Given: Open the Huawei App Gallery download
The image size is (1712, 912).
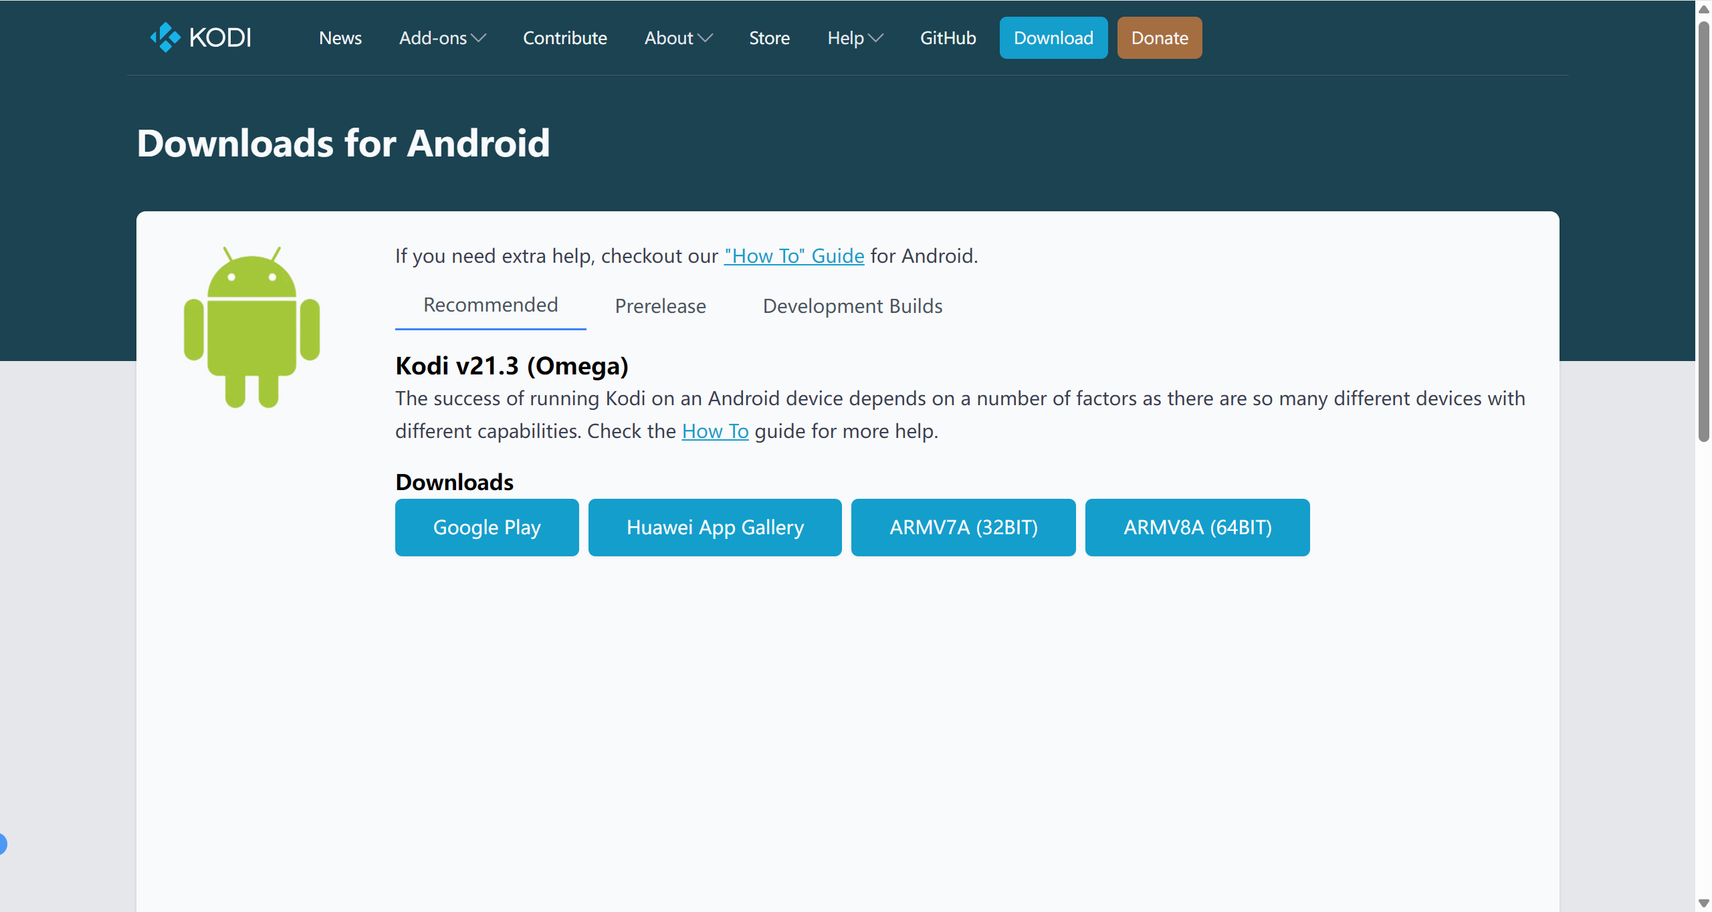Looking at the screenshot, I should pos(715,528).
